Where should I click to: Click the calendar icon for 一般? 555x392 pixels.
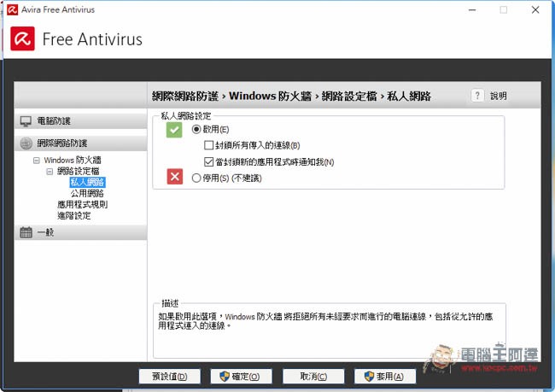[x=26, y=232]
